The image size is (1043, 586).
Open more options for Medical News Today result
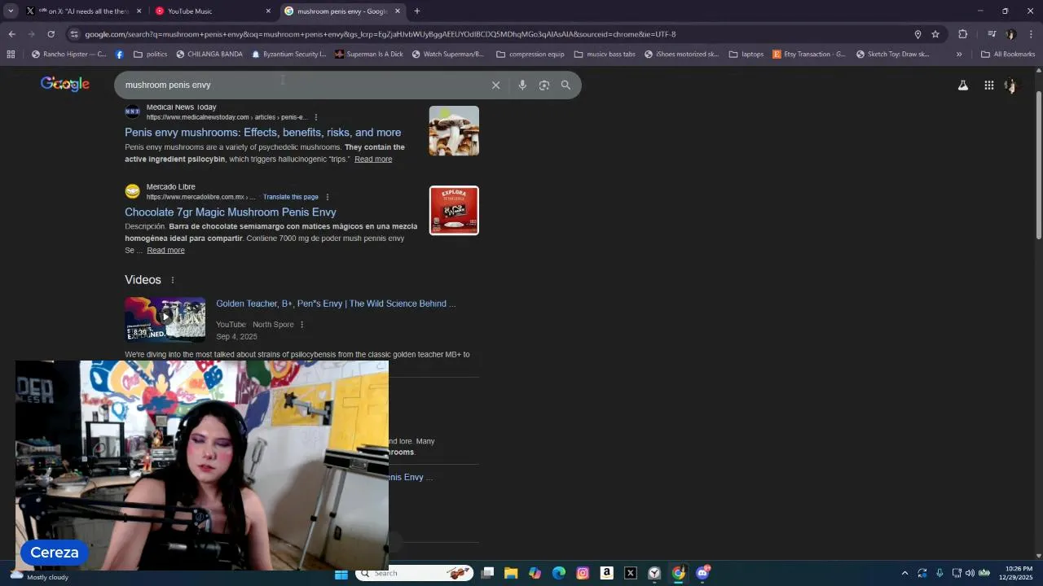point(316,117)
